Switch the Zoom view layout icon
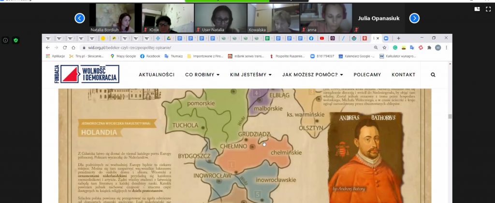This screenshot has height=203, width=495. pyautogui.click(x=477, y=9)
